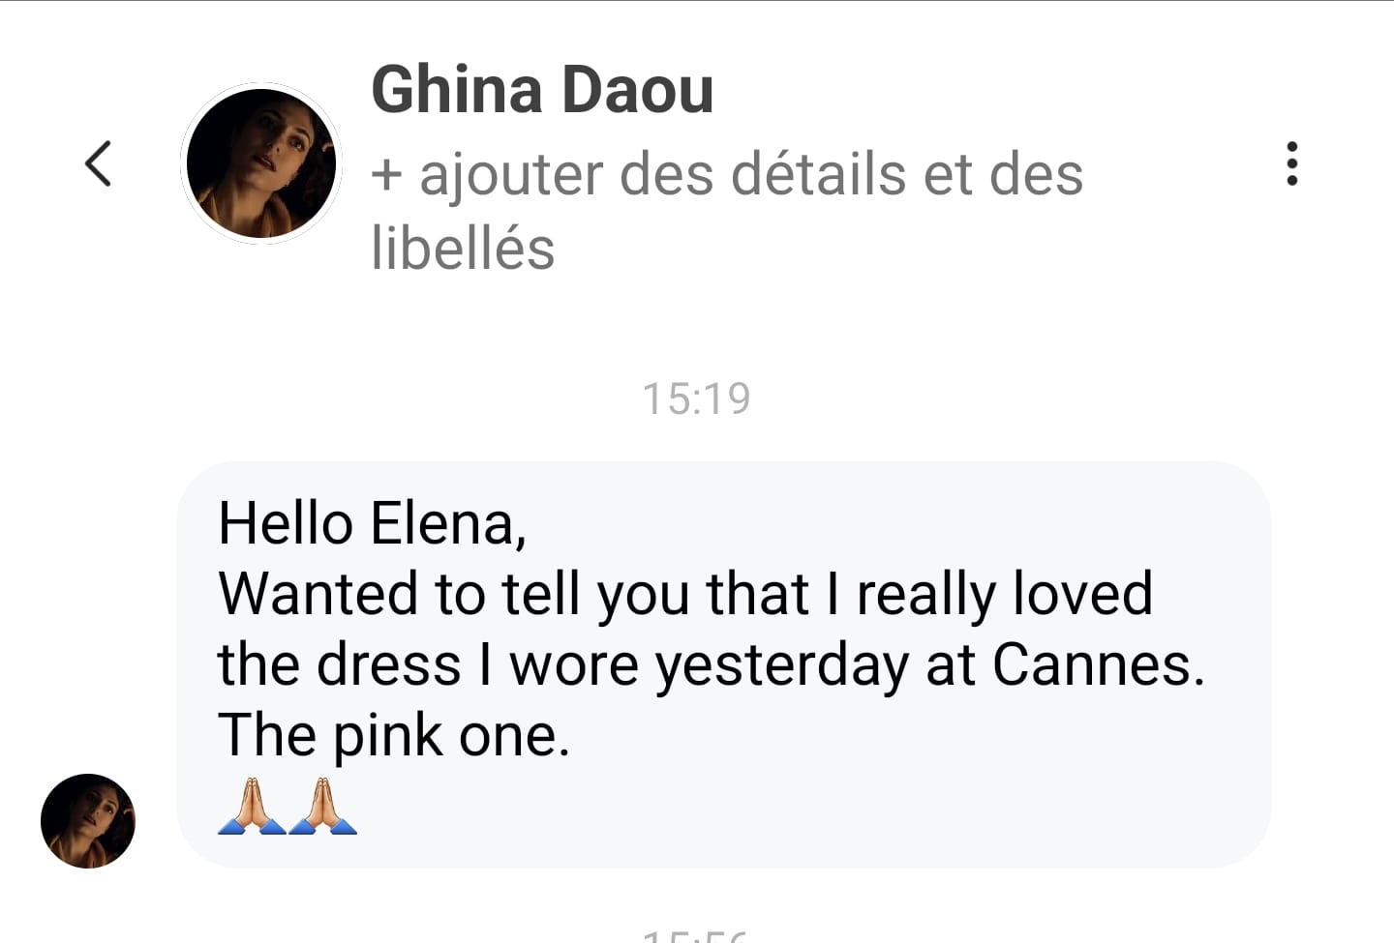Tap the first praying hands emoji

point(252,806)
